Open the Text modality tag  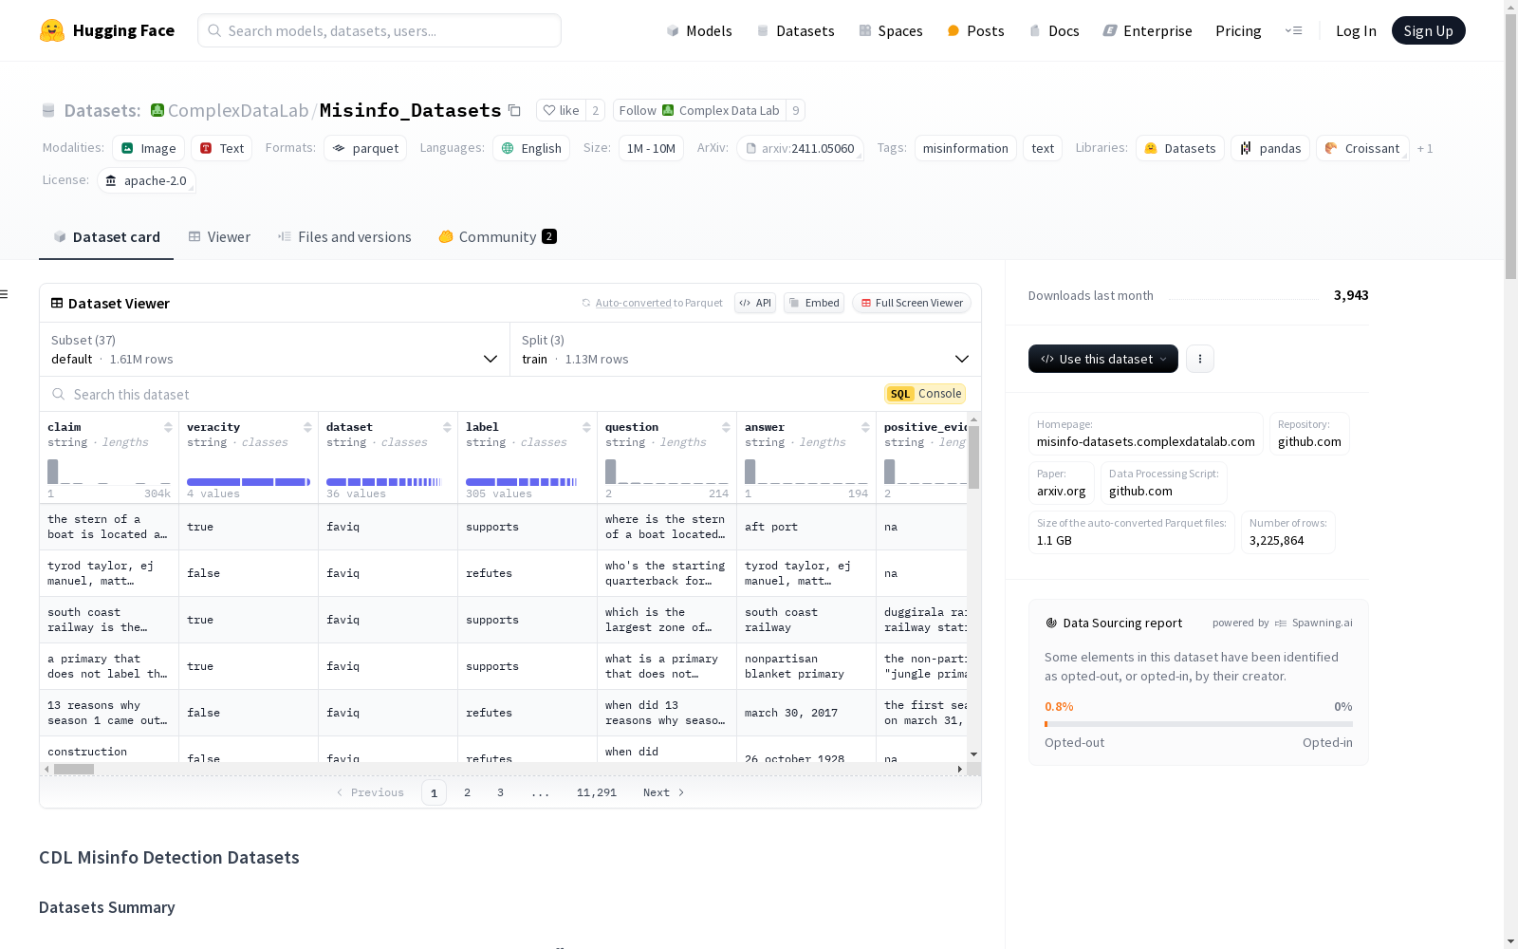click(x=222, y=148)
